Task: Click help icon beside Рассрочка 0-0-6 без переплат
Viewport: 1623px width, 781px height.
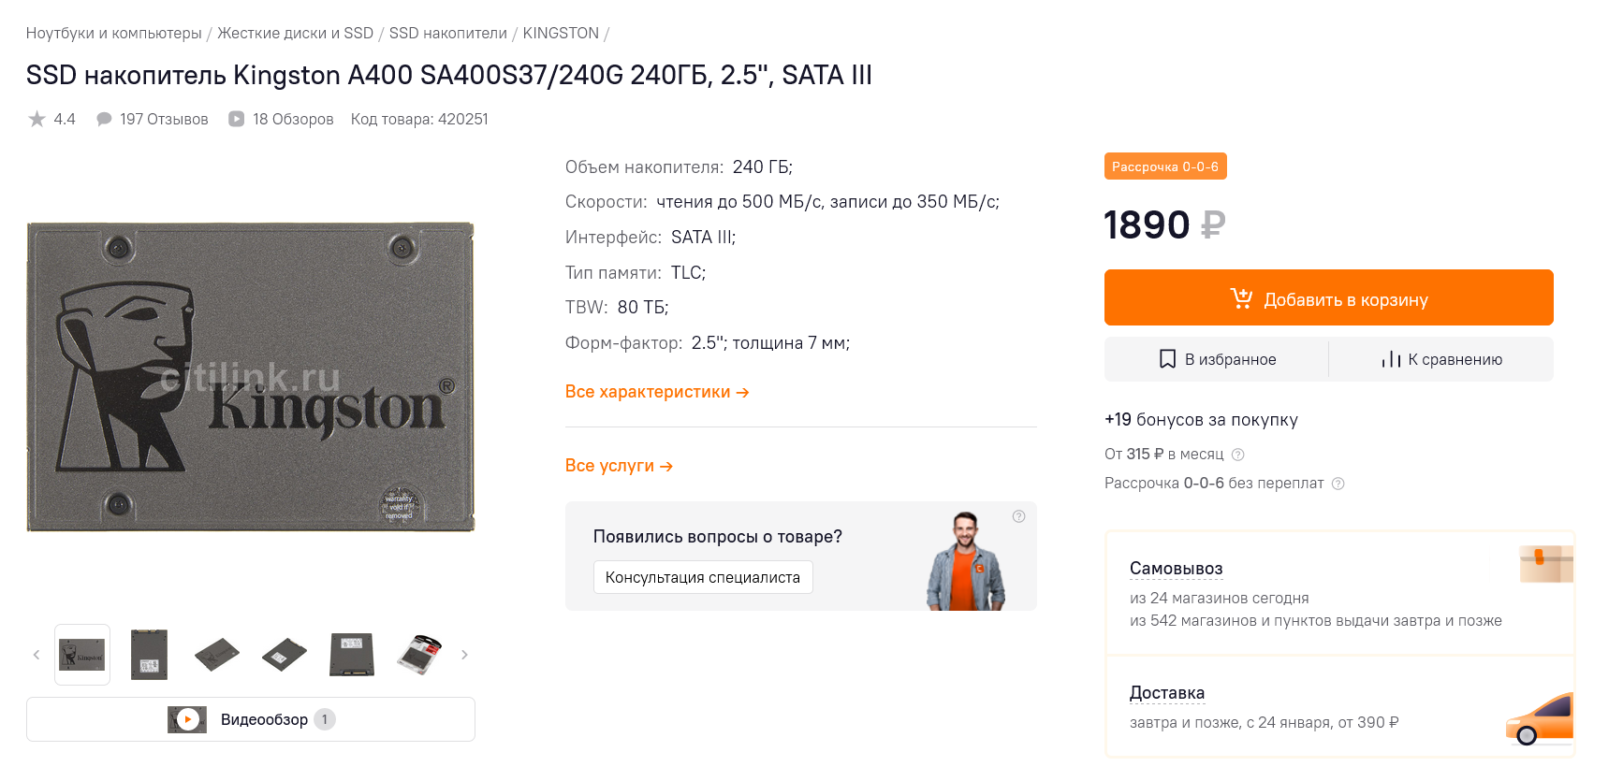Action: coord(1338,484)
